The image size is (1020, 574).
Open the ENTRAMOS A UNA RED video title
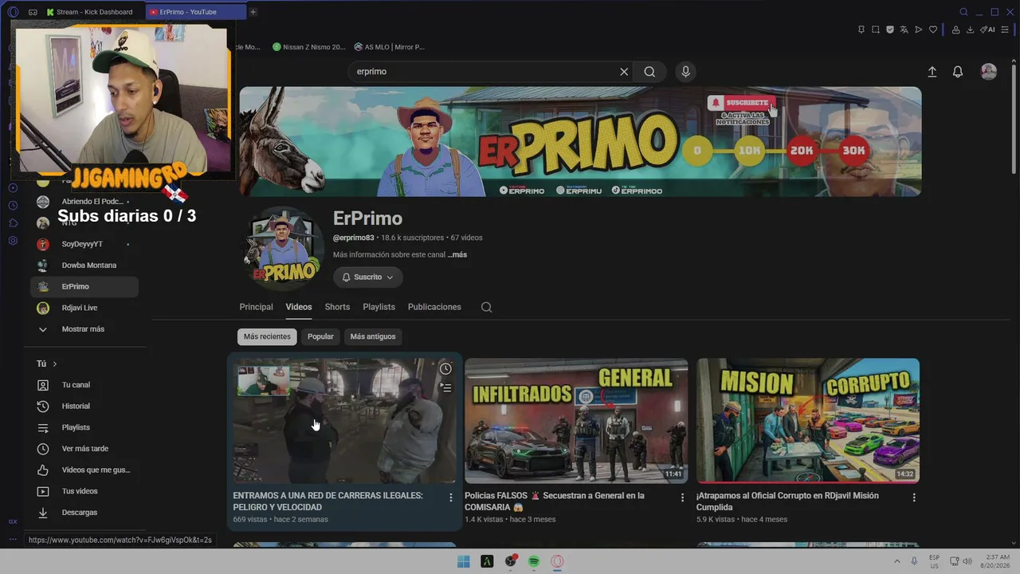pos(328,501)
